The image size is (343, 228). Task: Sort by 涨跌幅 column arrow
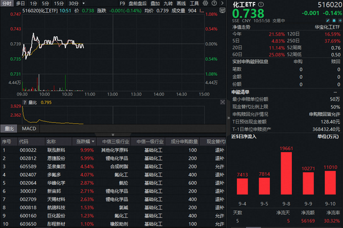point(93,142)
